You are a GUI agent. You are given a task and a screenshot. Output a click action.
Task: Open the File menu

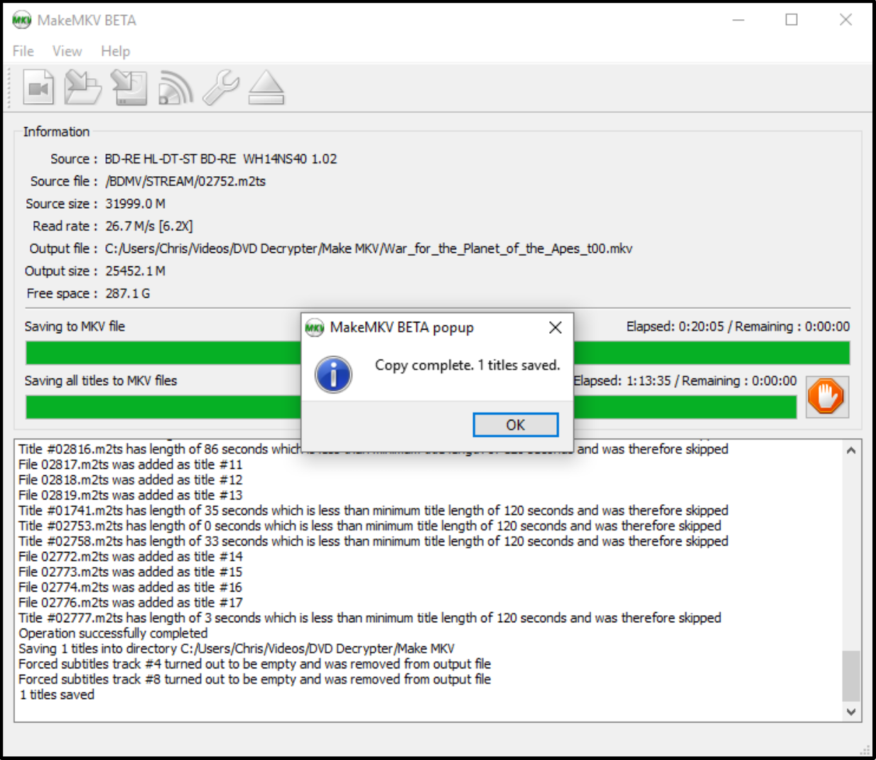pyautogui.click(x=23, y=51)
